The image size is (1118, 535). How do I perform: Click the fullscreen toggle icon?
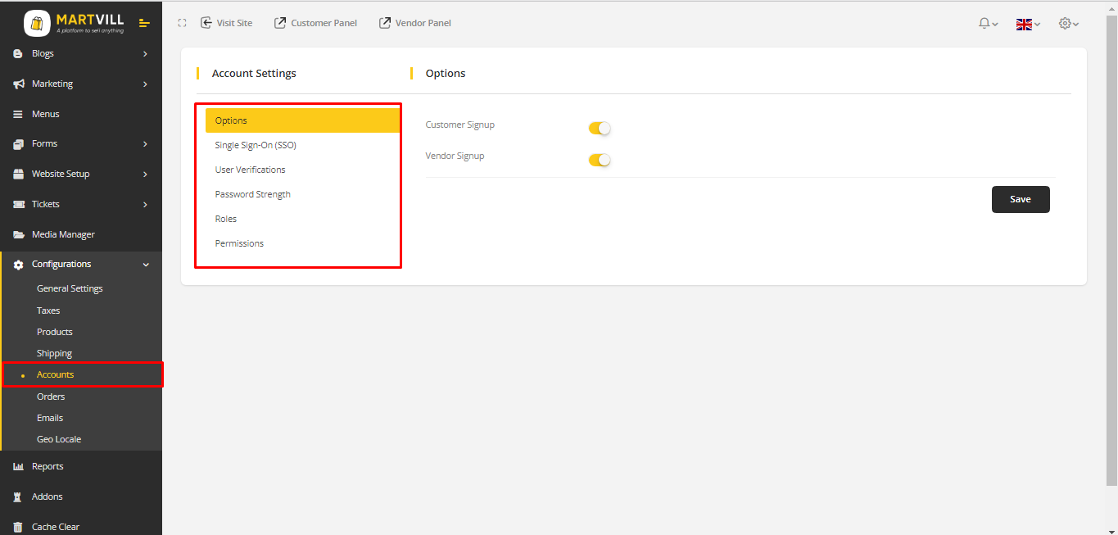pos(182,23)
